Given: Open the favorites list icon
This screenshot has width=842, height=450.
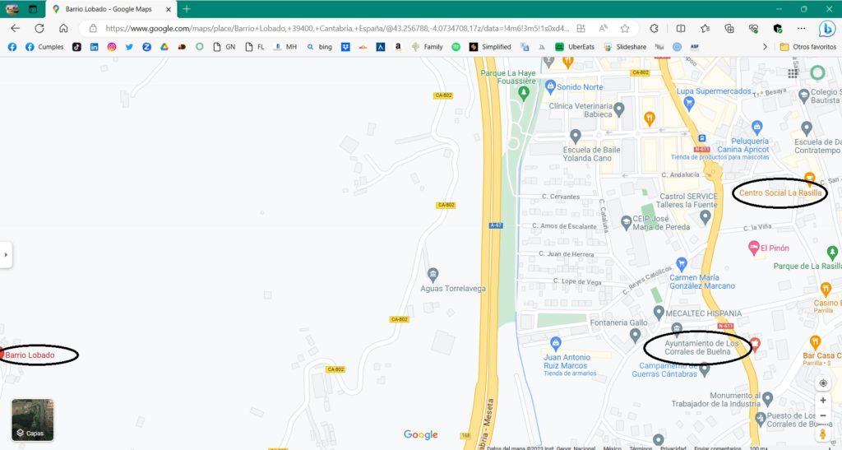Looking at the screenshot, I should pyautogui.click(x=705, y=29).
